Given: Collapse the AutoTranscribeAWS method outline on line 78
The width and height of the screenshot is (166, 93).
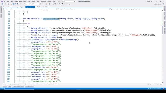Looking at the screenshot, I should 14,19.
